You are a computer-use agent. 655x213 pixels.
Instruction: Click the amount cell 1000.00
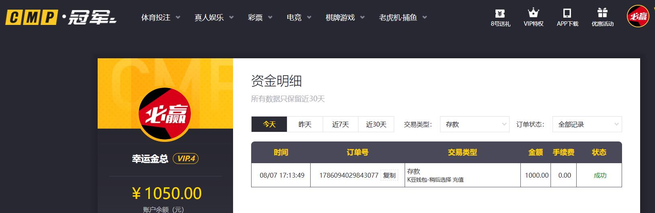coord(536,175)
